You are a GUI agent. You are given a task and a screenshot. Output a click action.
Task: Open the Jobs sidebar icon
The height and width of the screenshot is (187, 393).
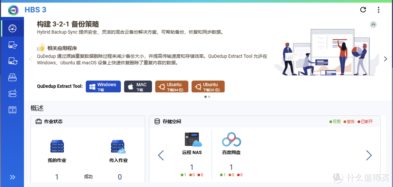[x=12, y=78]
